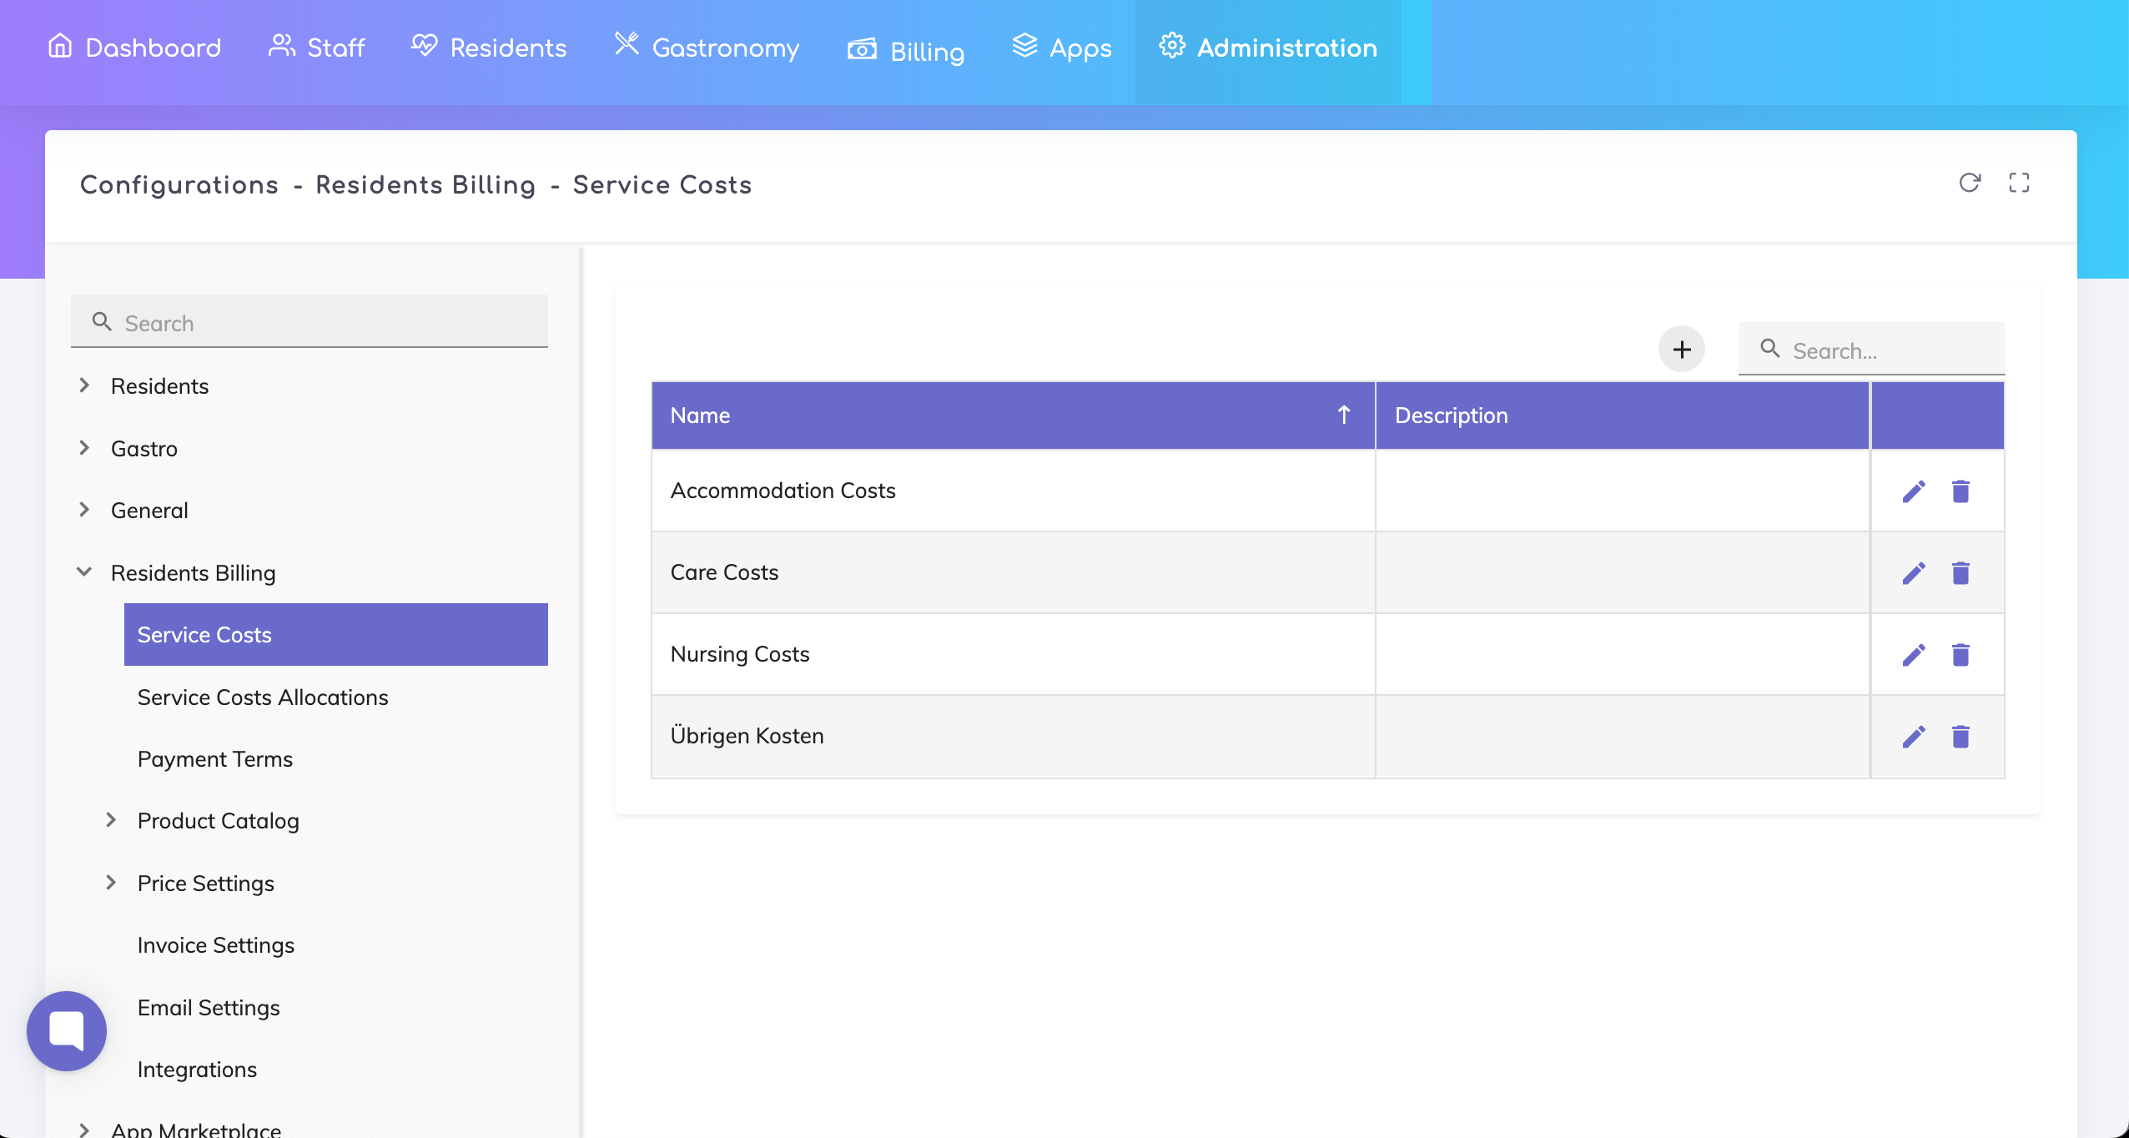Click trash icon for Accommodation Costs

point(1960,491)
